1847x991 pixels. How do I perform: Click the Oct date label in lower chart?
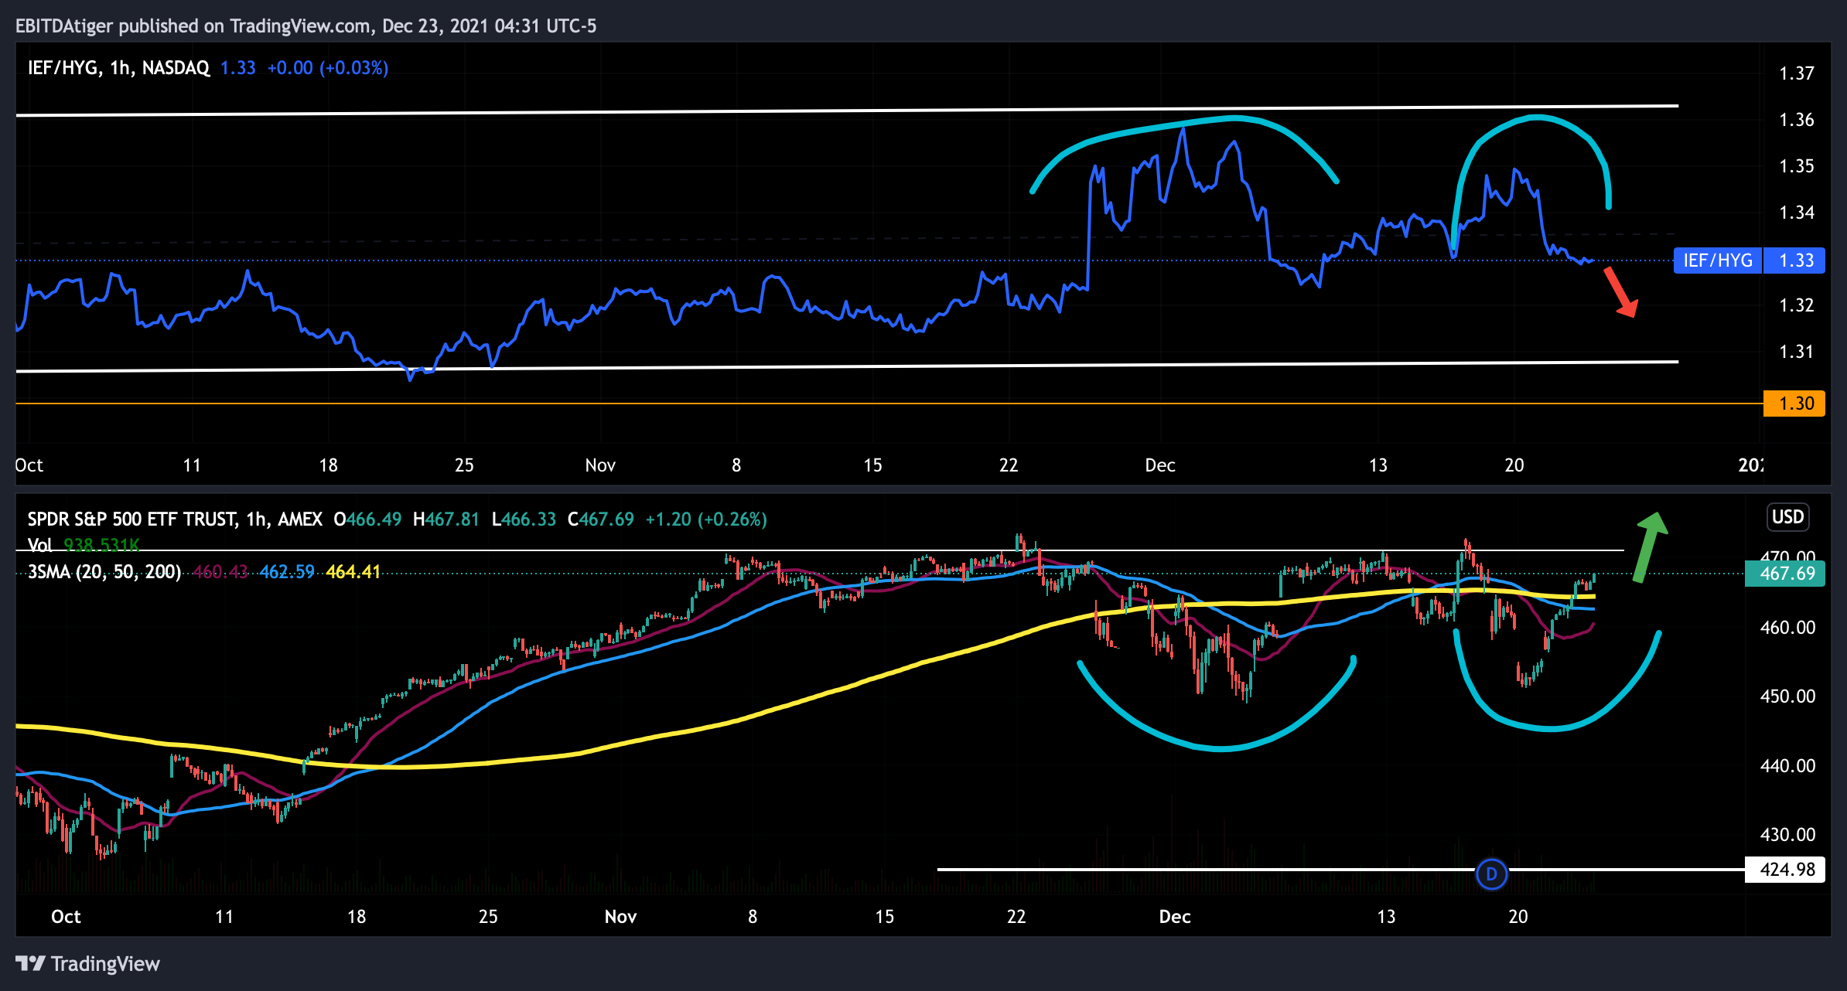[66, 917]
